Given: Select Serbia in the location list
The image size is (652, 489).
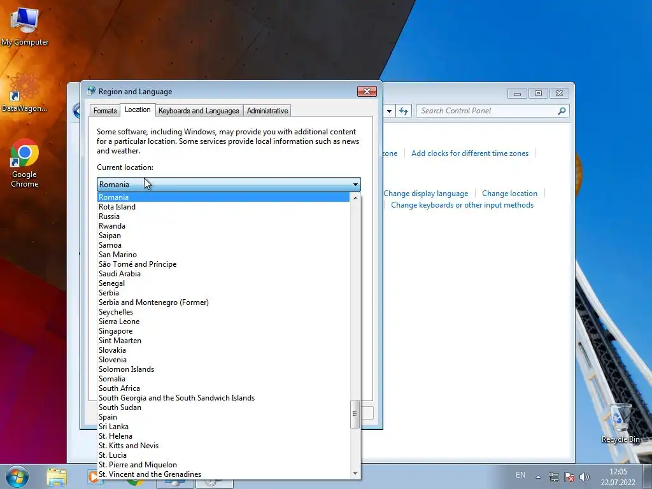Looking at the screenshot, I should tap(223, 293).
